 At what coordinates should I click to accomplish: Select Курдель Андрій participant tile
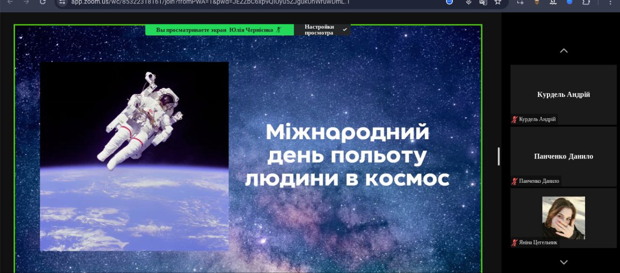click(563, 95)
